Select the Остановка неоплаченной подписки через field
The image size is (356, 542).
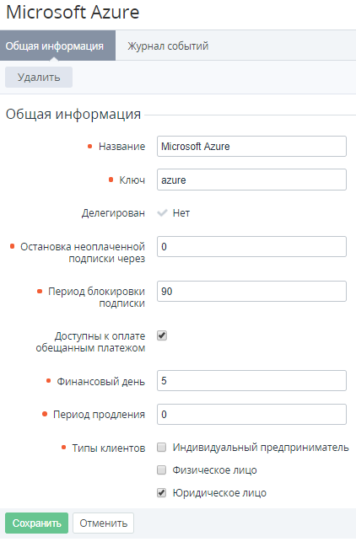point(251,246)
